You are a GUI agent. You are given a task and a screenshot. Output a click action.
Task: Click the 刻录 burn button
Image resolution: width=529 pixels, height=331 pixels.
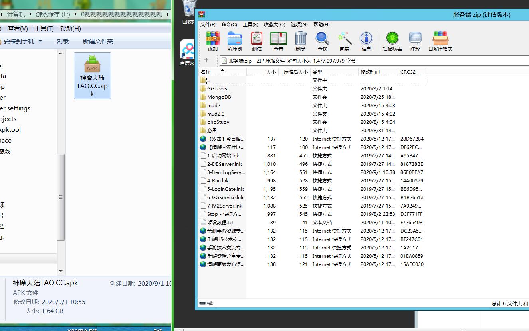63,41
